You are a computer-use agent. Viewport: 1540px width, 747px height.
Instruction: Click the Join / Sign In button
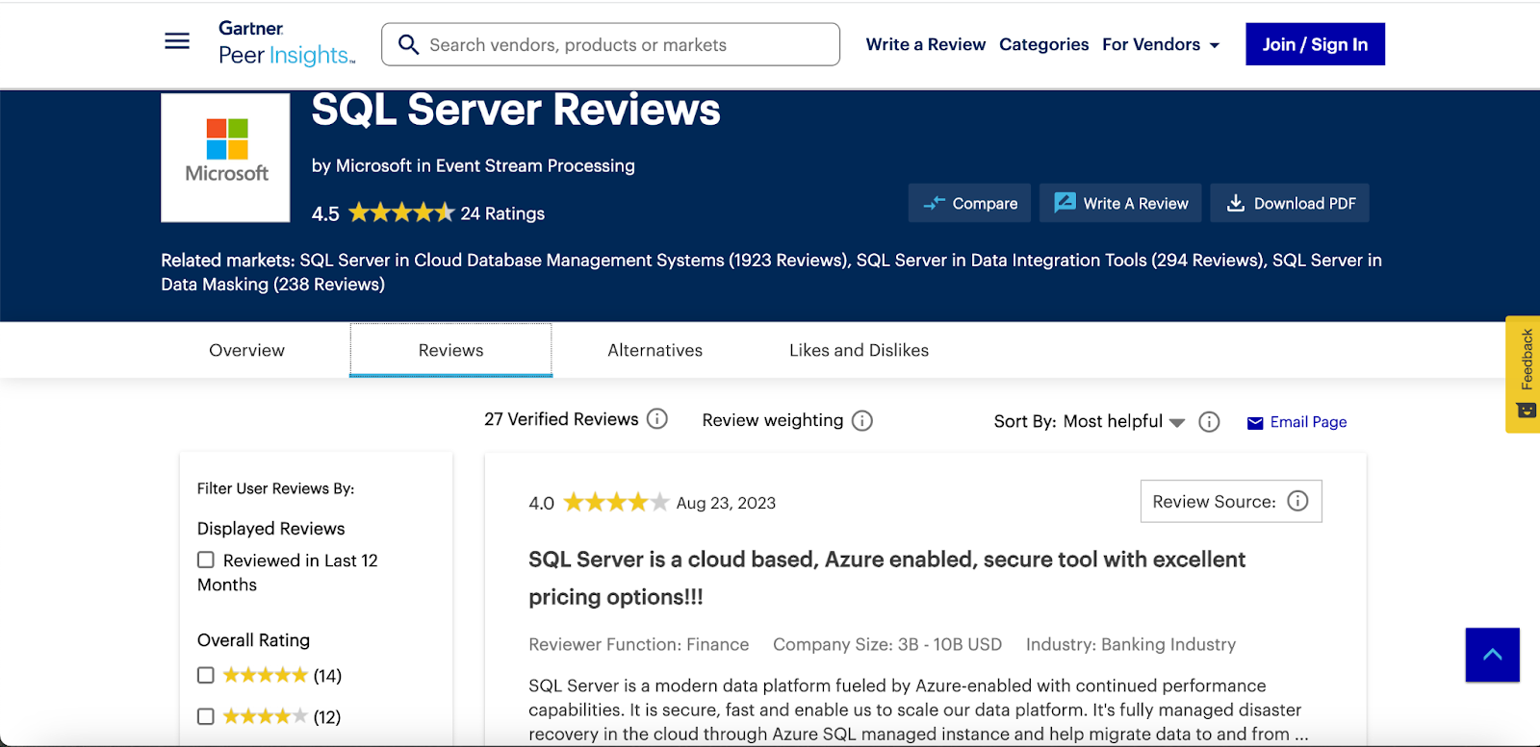(x=1315, y=44)
